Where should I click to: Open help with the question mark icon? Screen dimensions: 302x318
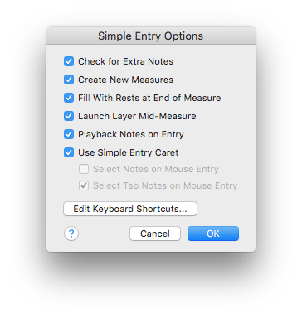(71, 234)
